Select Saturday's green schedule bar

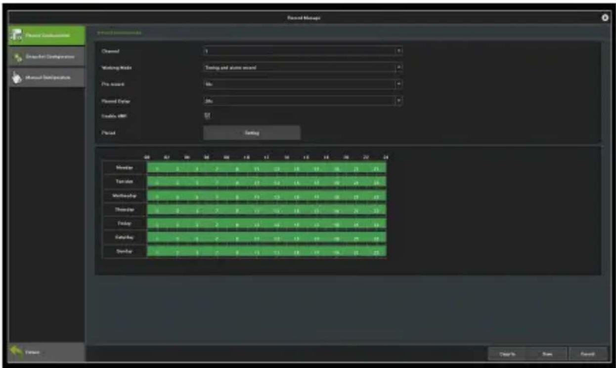[266, 237]
